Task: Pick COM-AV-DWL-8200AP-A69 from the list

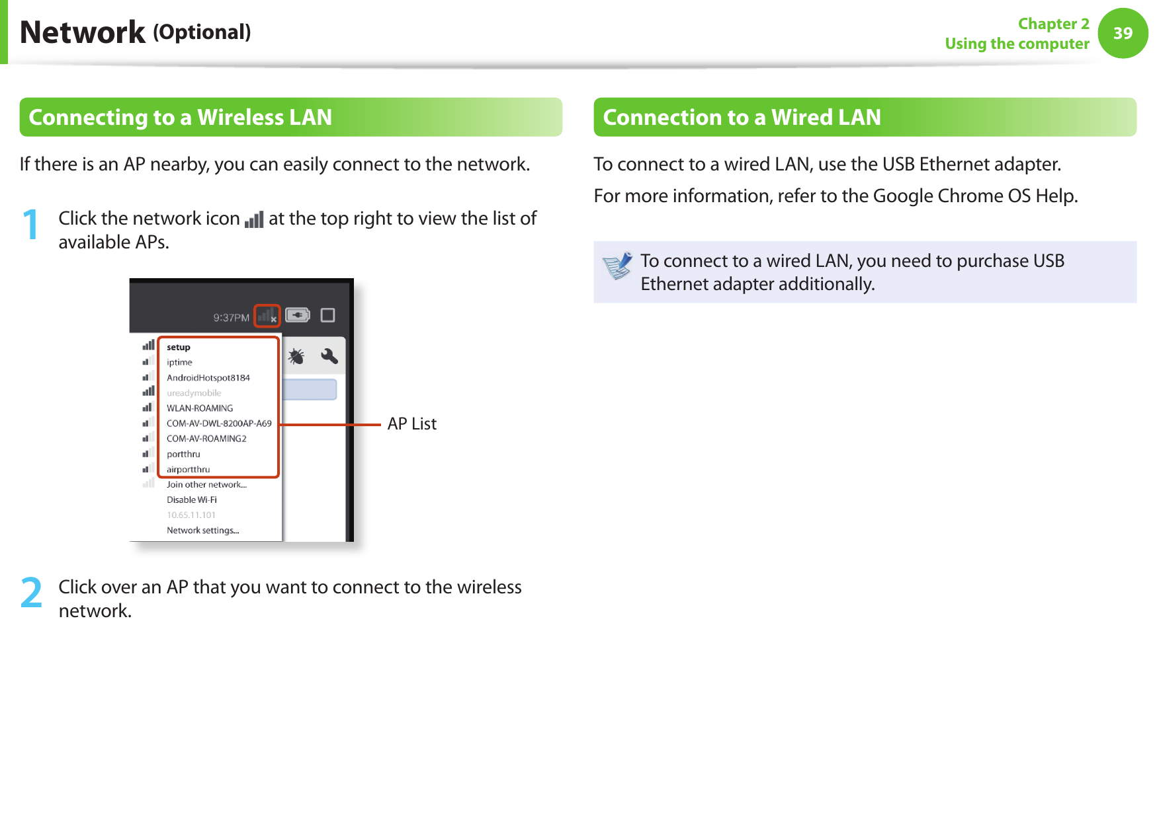Action: click(x=219, y=424)
